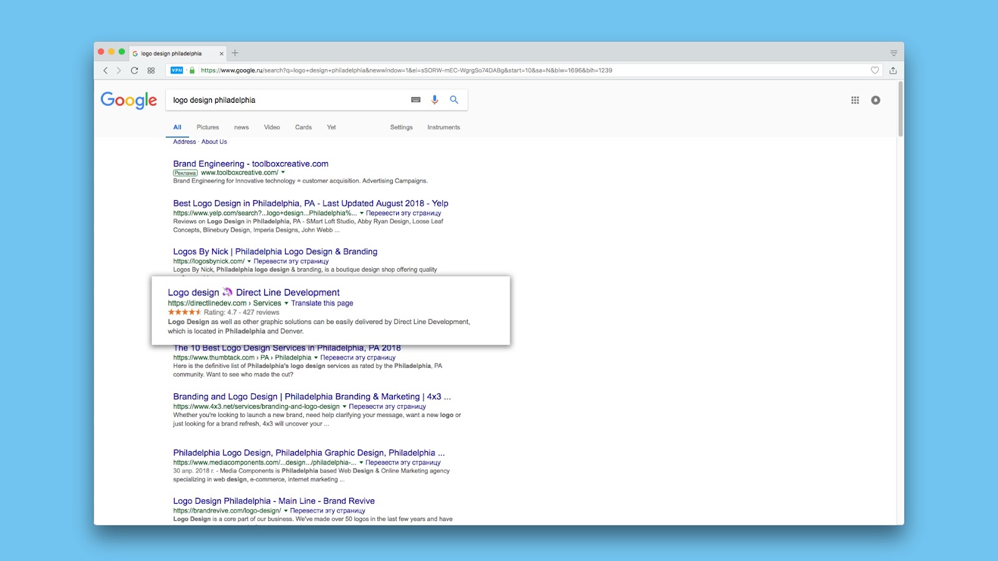Screen dimensions: 998x561
Task: Translate the logosbynick.com result page
Action: tap(291, 261)
